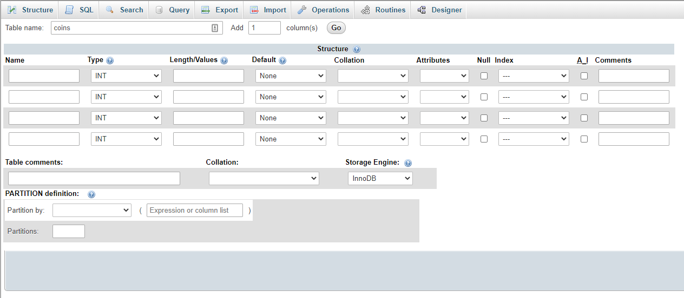Click the table name field's autofill icon
The height and width of the screenshot is (298, 684).
(215, 28)
